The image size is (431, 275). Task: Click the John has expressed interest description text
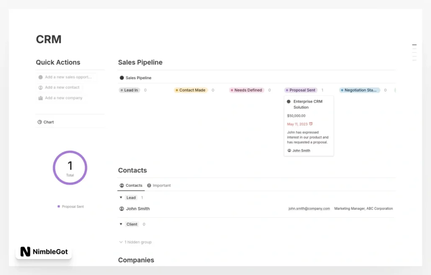pyautogui.click(x=308, y=137)
